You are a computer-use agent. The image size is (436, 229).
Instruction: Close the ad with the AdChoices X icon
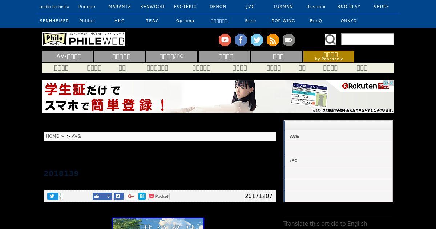tap(392, 83)
